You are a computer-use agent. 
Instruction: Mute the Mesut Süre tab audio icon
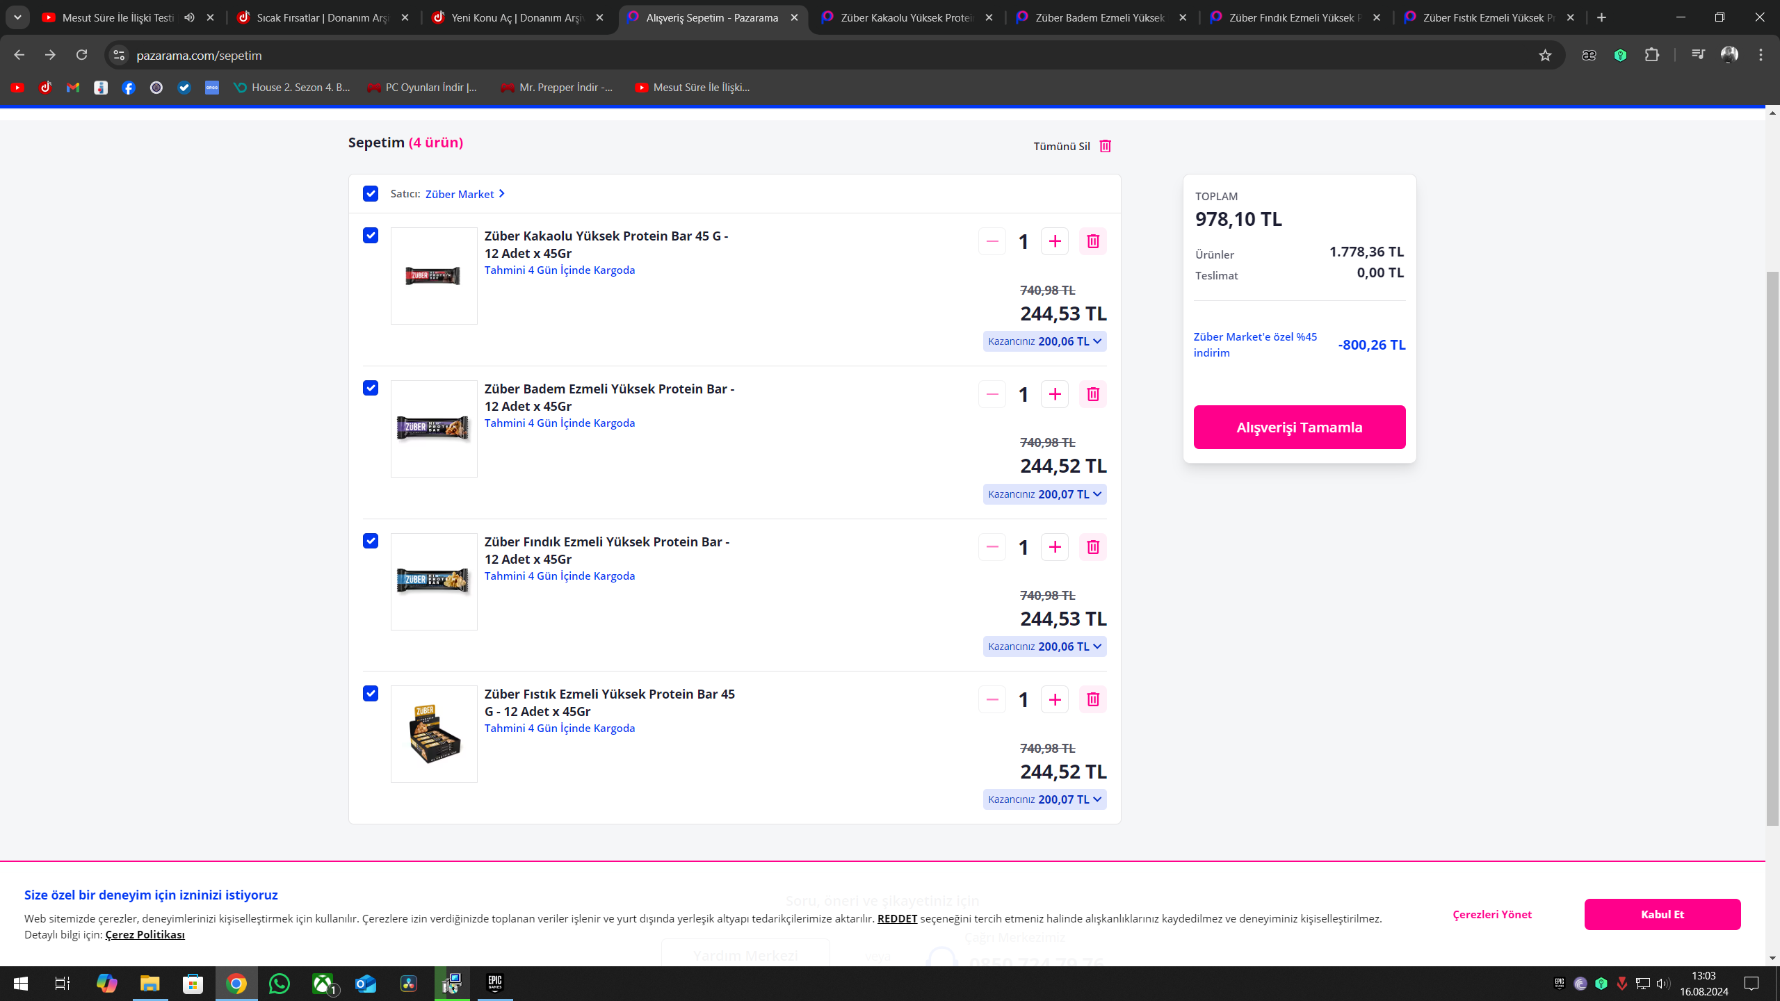189,17
